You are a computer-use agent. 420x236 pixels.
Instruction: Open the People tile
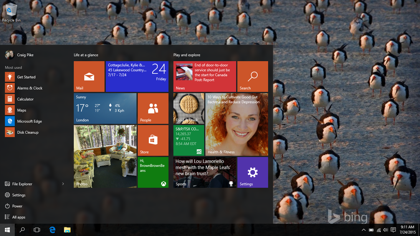[x=153, y=108]
